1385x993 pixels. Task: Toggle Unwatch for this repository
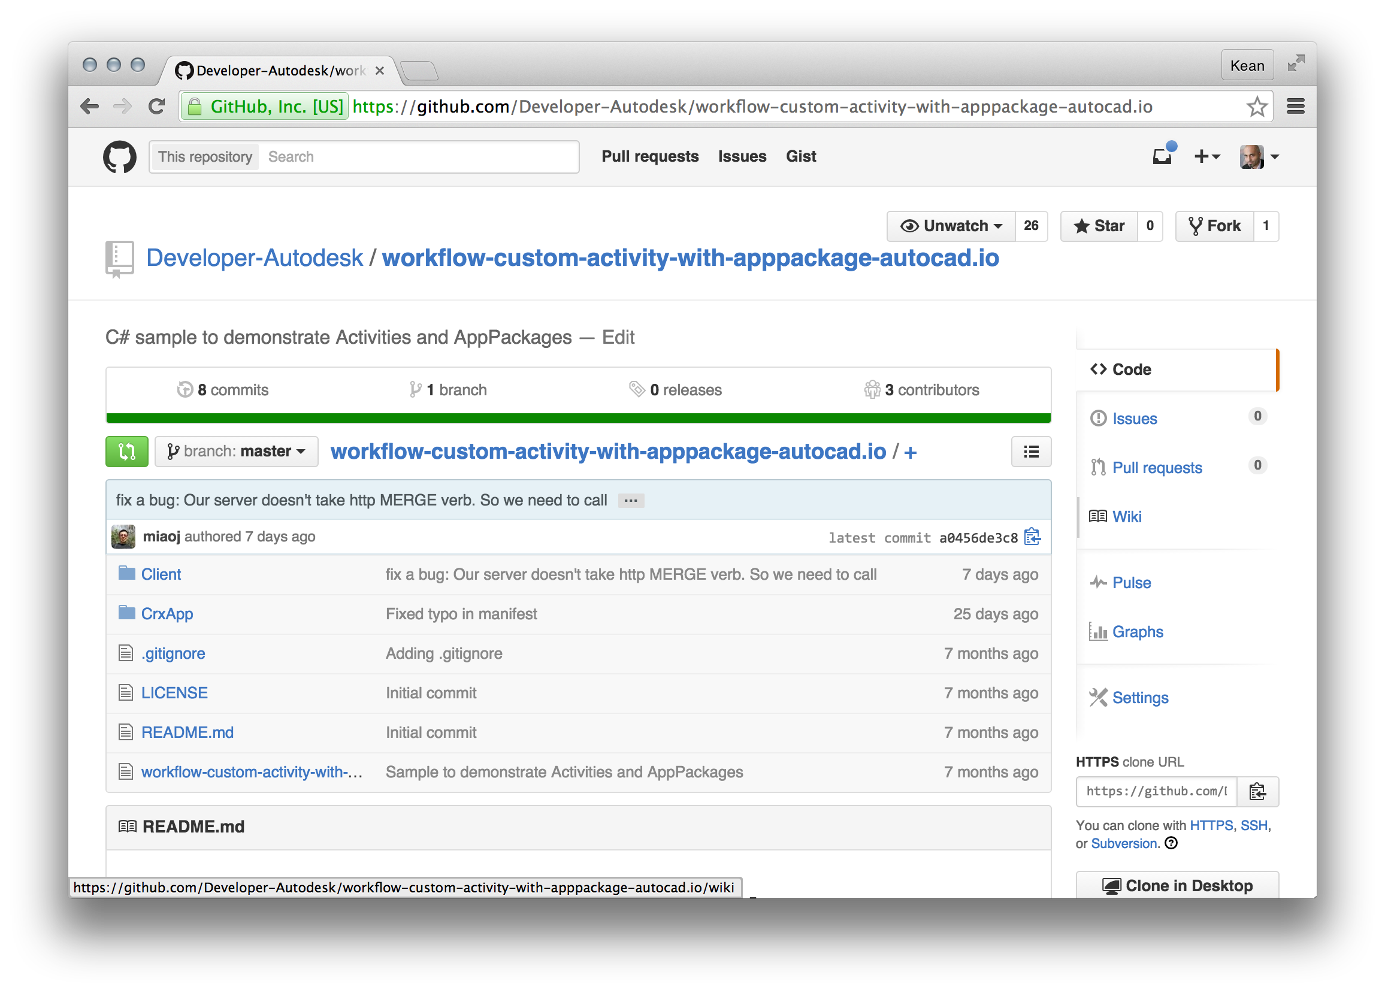point(951,226)
